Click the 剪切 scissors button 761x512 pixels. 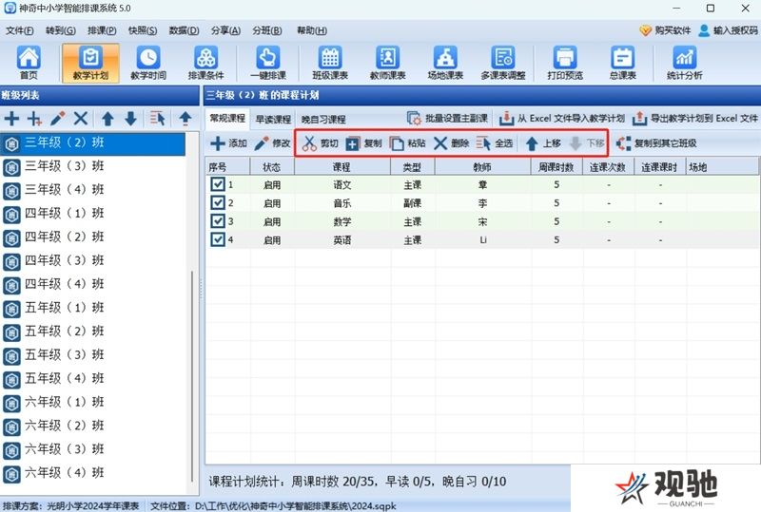click(x=320, y=143)
